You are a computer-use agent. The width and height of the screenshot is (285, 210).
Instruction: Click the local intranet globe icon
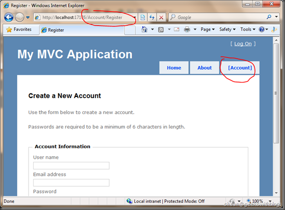click(129, 201)
